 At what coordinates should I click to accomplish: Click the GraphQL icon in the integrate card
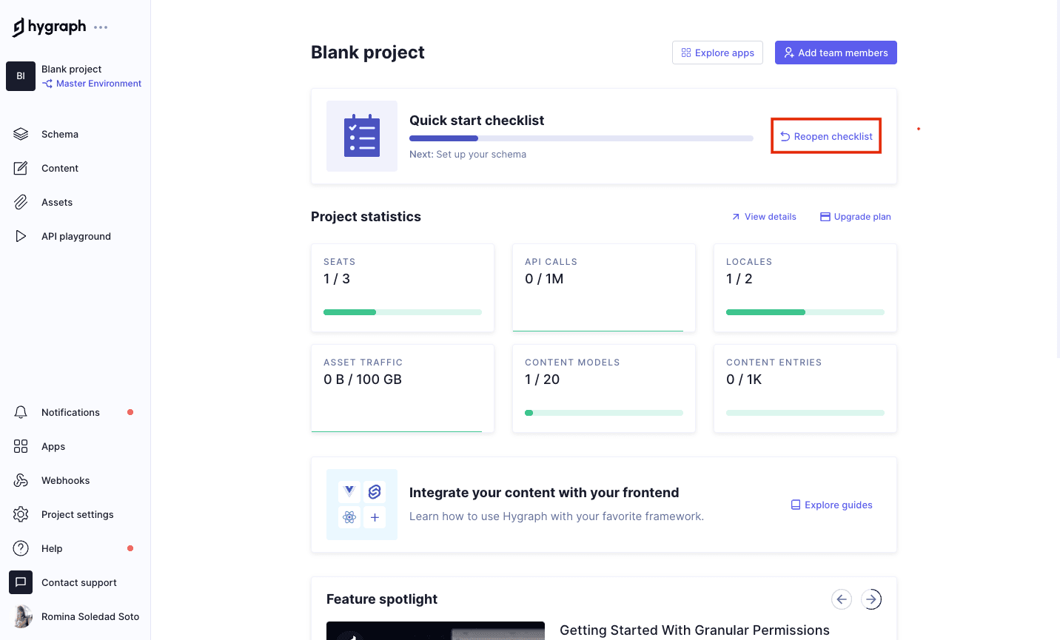click(x=374, y=491)
